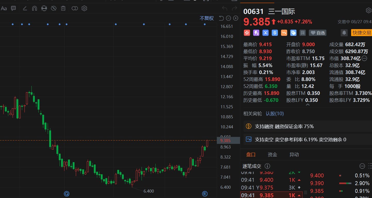Click the overlapping circles compare icon

pyautogui.click(x=75, y=9)
